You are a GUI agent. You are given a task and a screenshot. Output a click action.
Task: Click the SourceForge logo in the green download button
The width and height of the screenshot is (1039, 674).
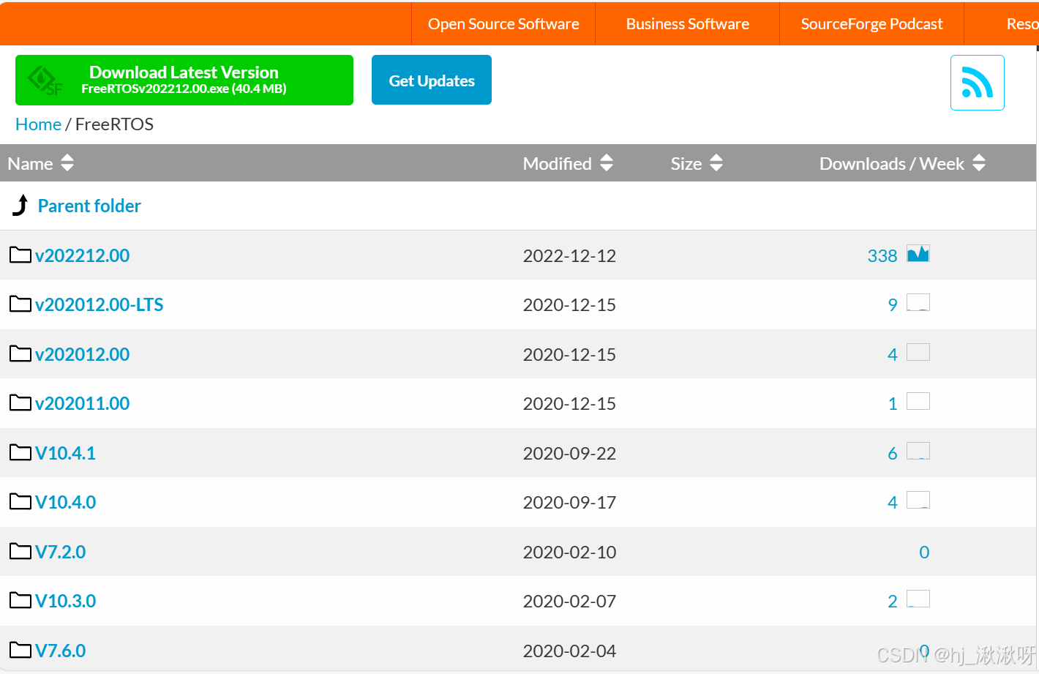pos(45,80)
